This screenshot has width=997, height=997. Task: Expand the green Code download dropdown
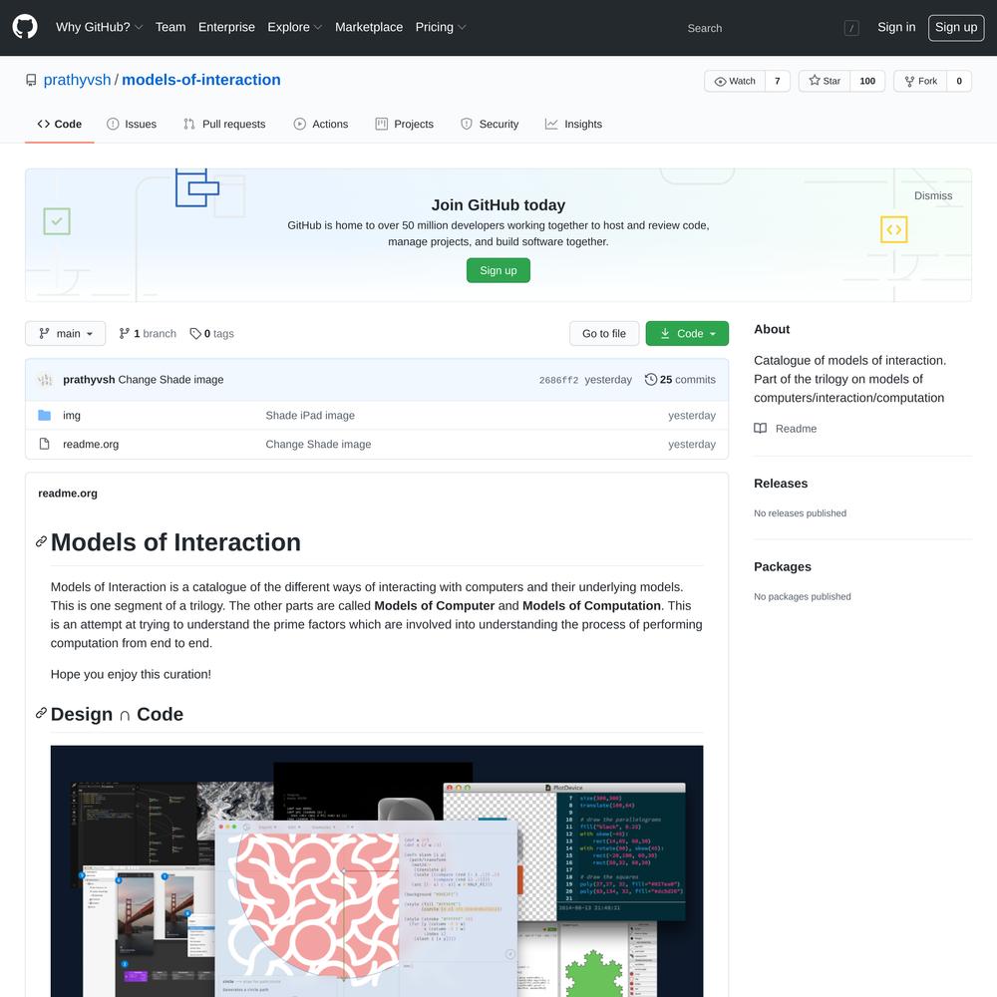pyautogui.click(x=687, y=334)
